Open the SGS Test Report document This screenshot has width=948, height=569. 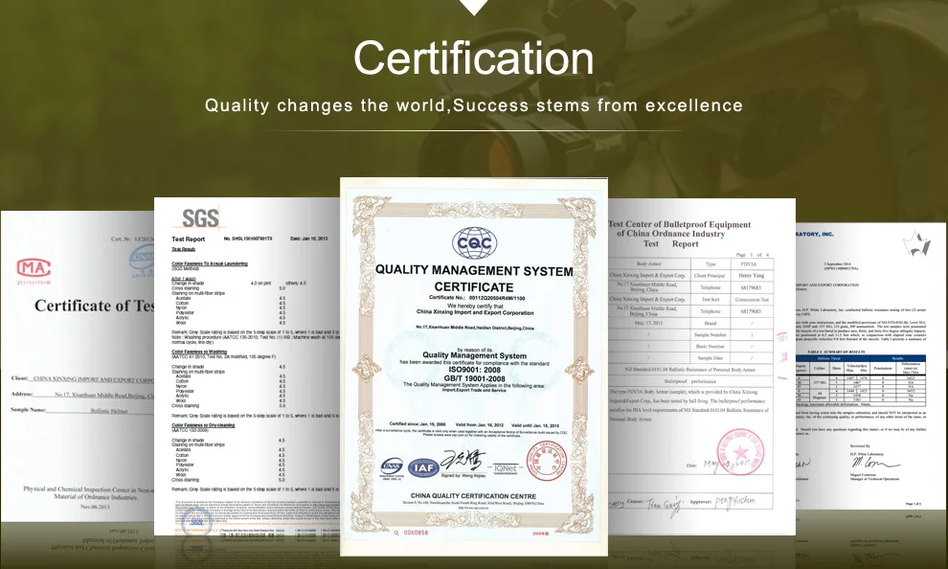(x=247, y=367)
